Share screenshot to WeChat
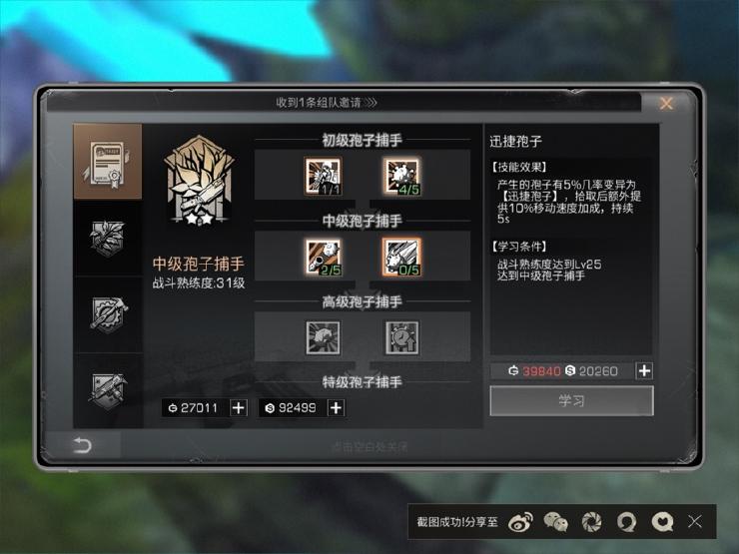 (555, 522)
